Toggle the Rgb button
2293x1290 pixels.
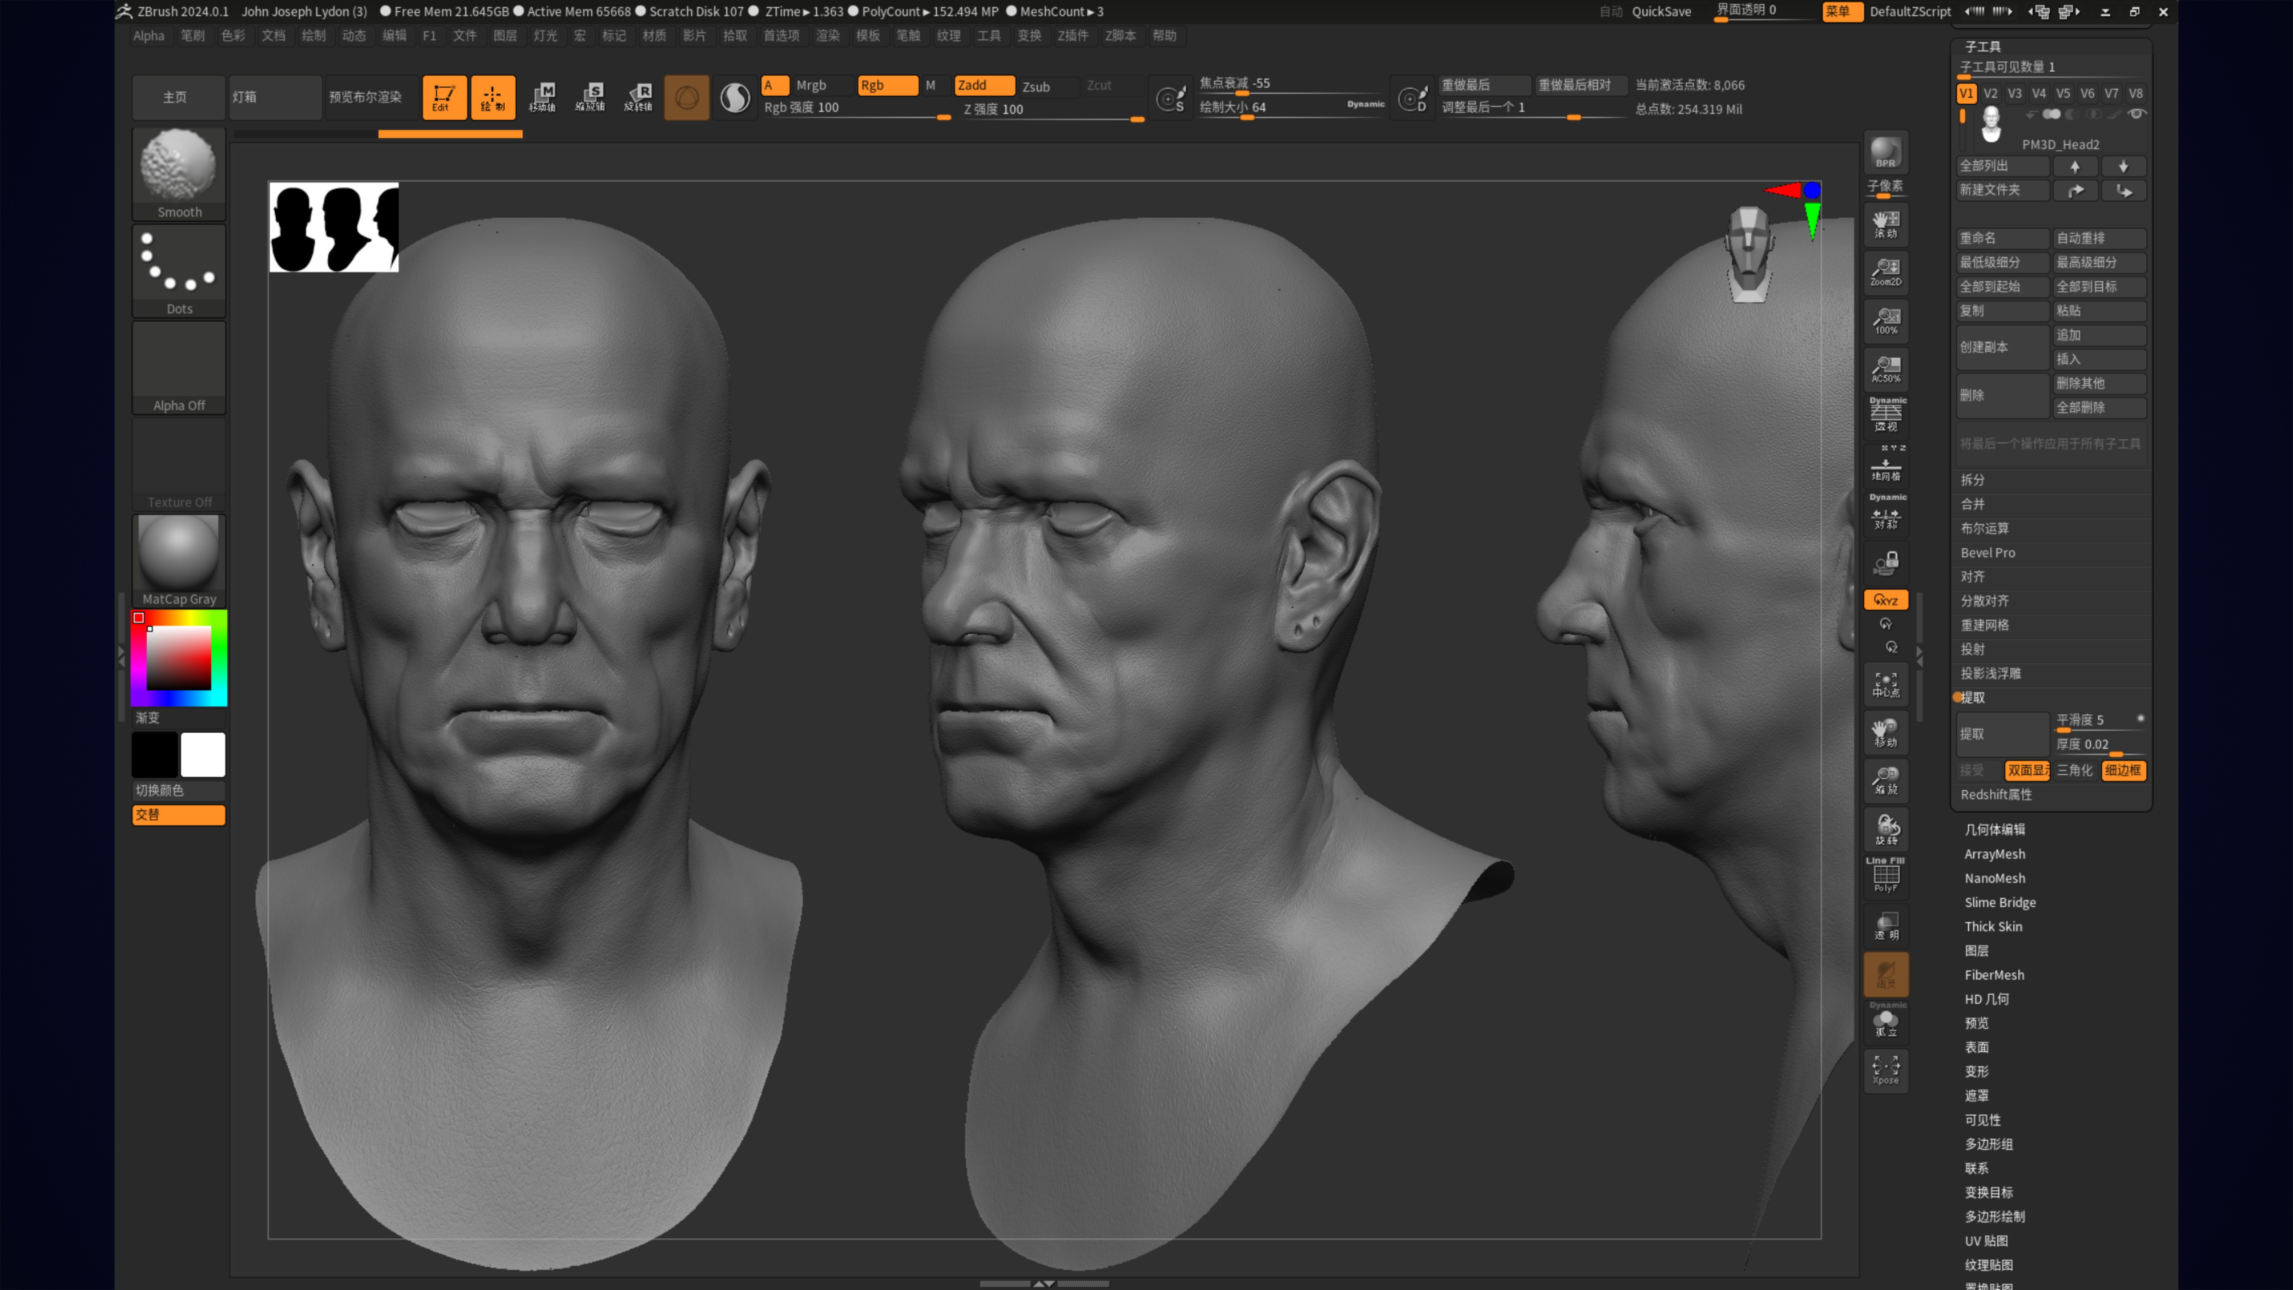pyautogui.click(x=888, y=86)
